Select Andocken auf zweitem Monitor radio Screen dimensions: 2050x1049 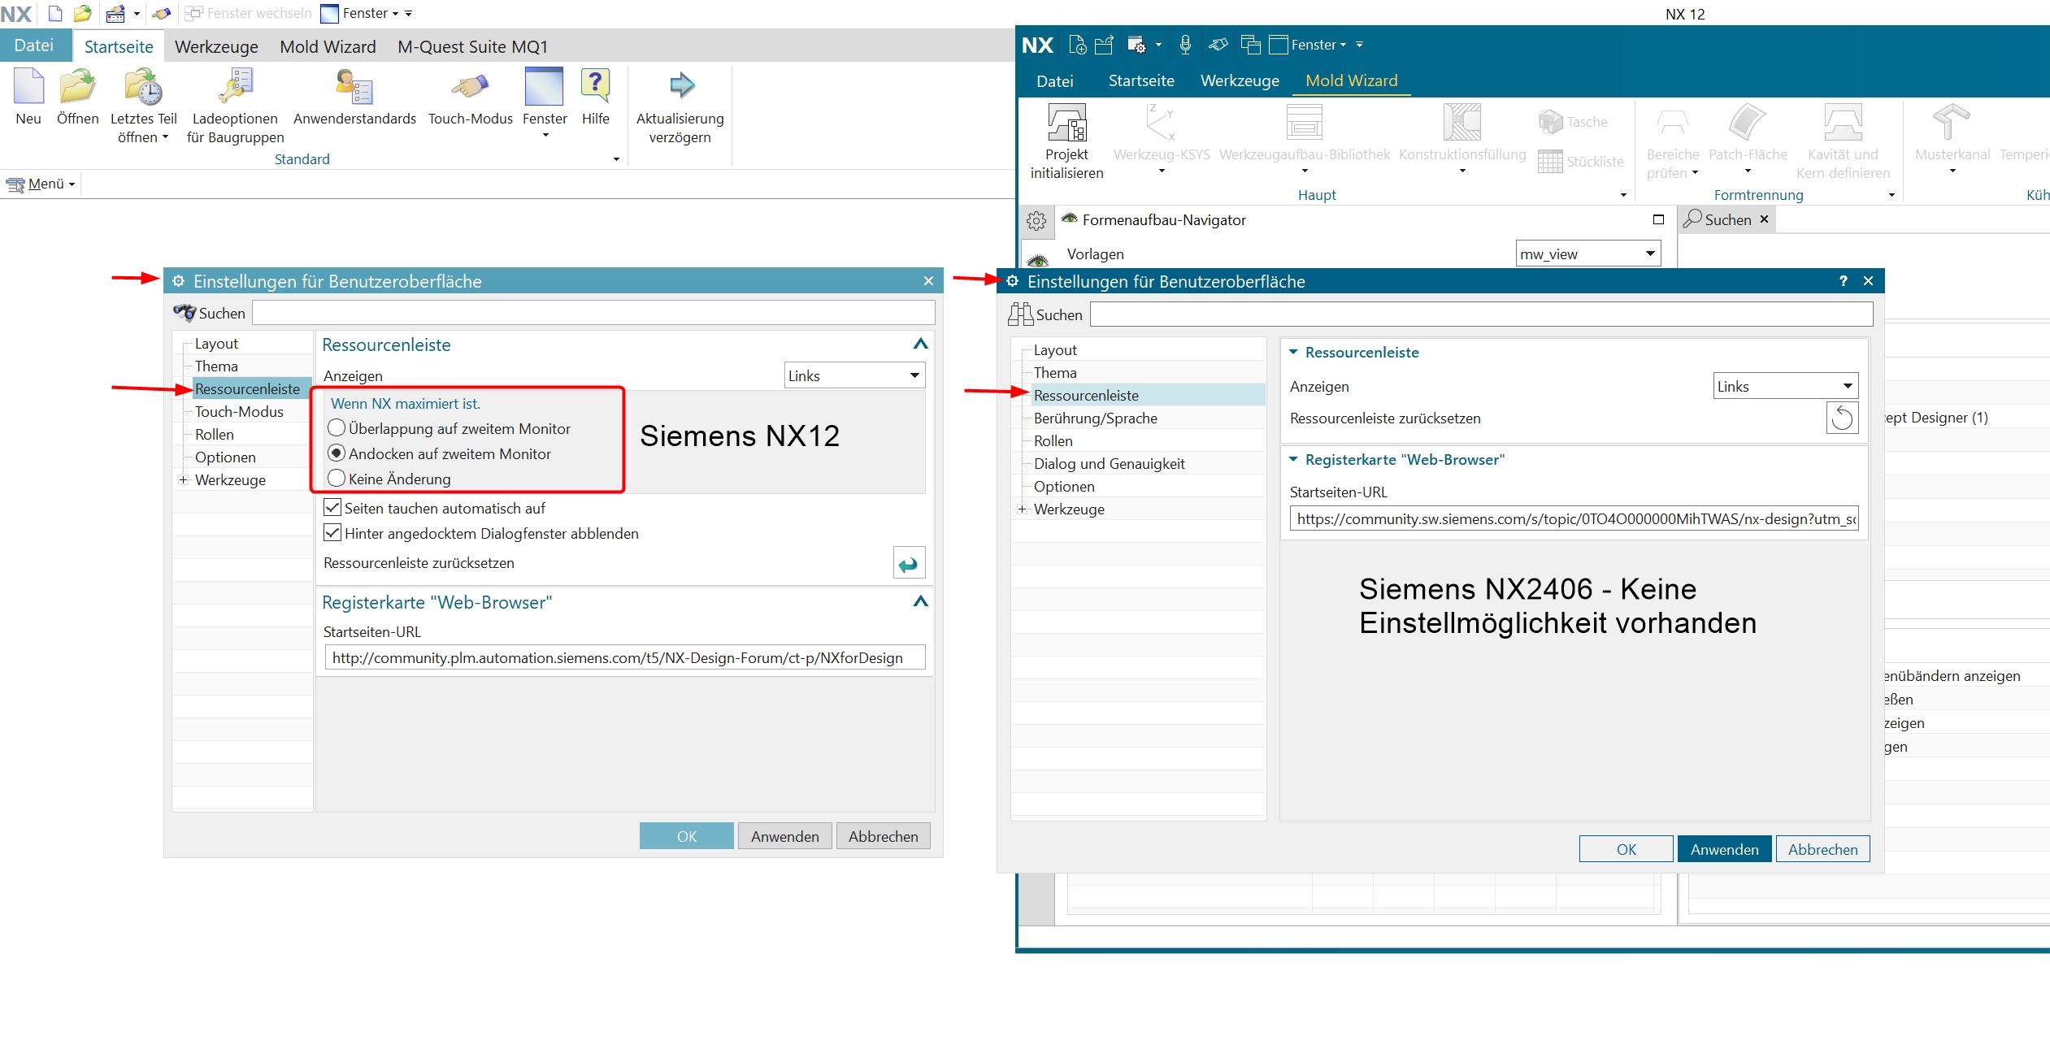(x=336, y=453)
